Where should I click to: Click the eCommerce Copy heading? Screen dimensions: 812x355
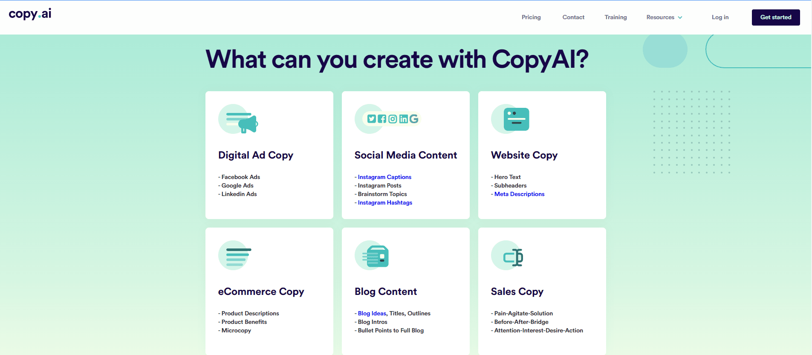pos(261,292)
